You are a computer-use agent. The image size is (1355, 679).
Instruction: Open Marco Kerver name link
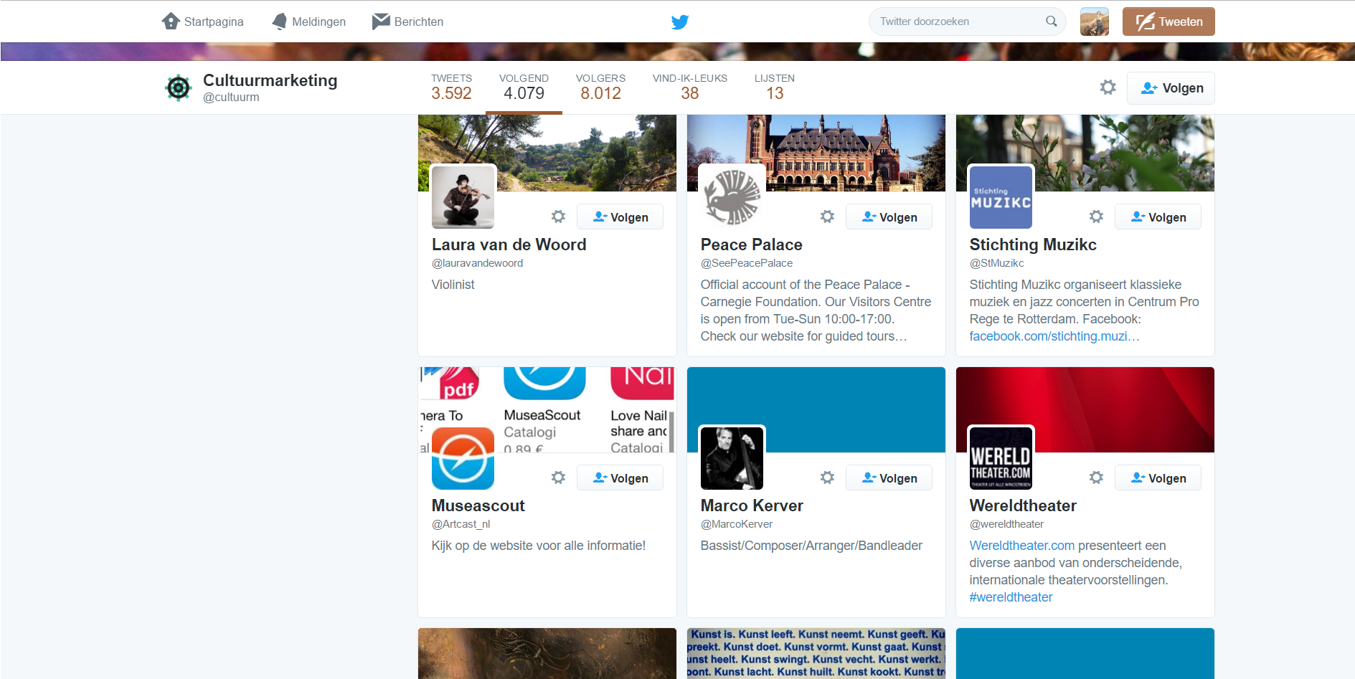click(752, 505)
